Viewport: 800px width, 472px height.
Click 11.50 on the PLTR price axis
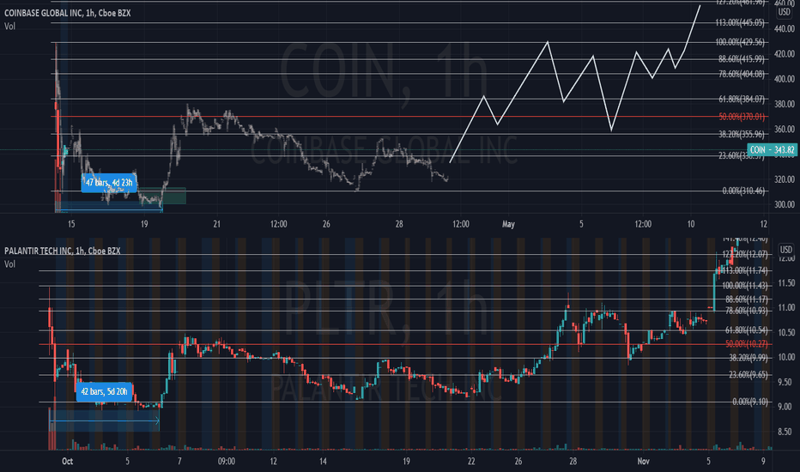(x=785, y=283)
